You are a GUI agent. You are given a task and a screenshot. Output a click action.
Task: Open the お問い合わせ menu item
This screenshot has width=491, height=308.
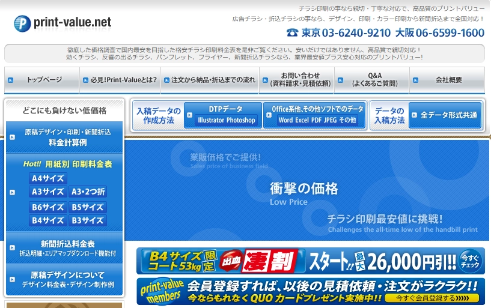(297, 80)
